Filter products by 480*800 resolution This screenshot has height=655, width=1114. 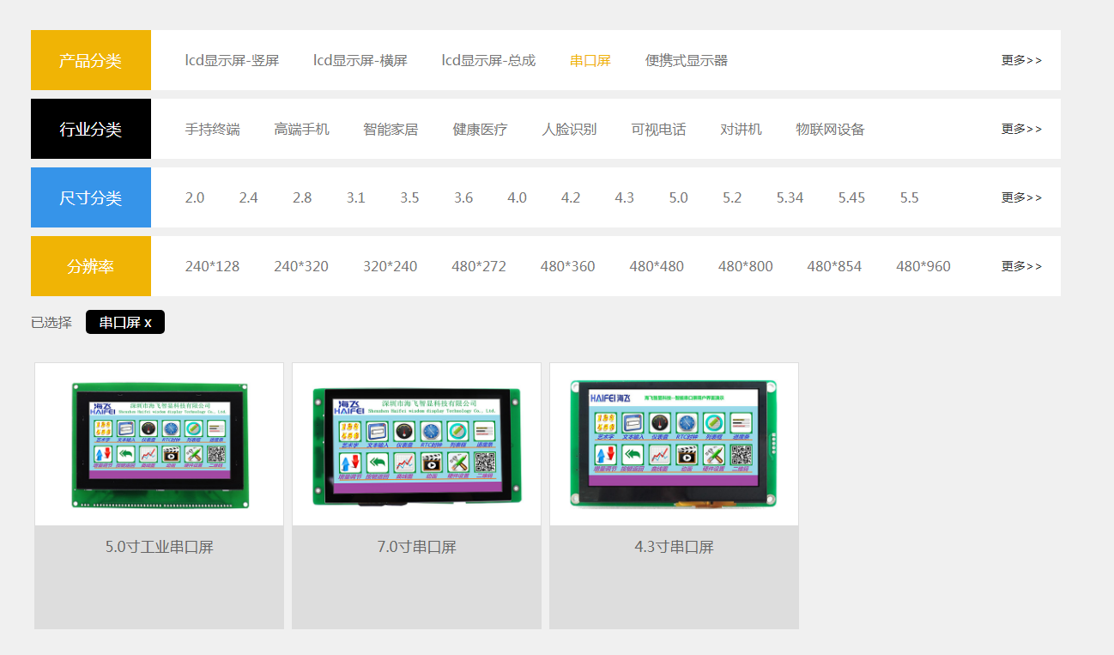(745, 266)
